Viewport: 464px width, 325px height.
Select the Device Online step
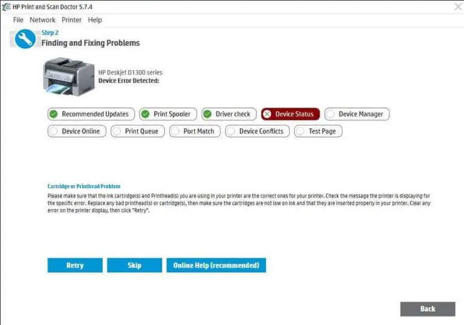tap(77, 131)
